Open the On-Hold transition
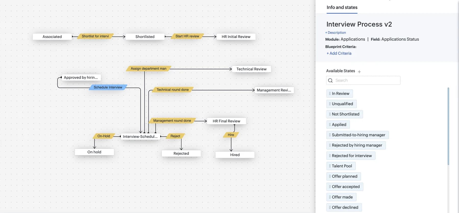The height and width of the screenshot is (213, 459). pyautogui.click(x=104, y=136)
